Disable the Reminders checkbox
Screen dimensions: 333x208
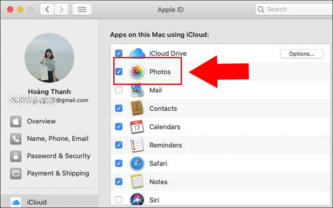[119, 145]
